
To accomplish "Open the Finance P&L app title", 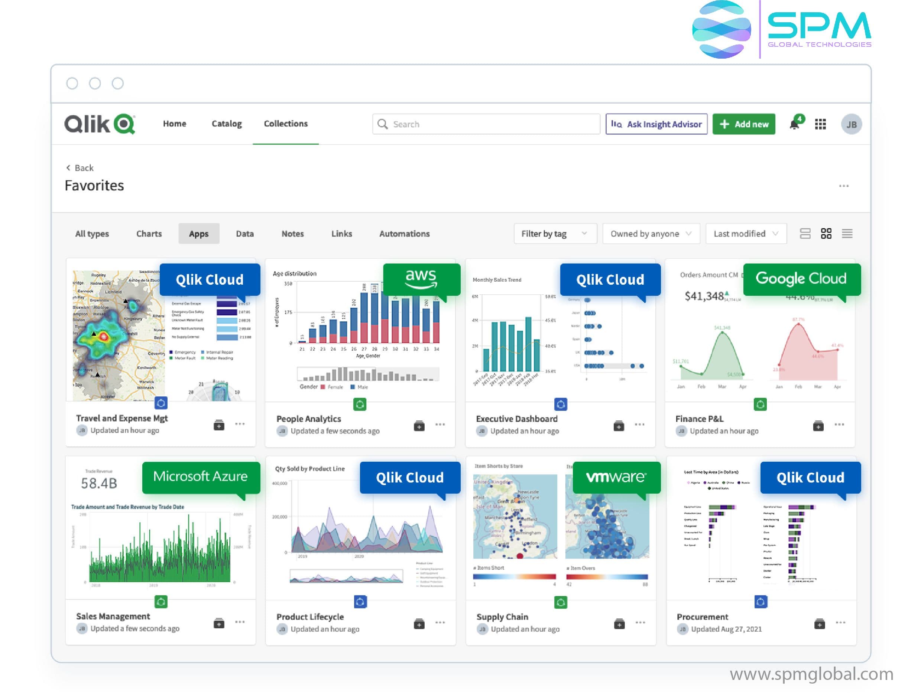I will point(699,419).
